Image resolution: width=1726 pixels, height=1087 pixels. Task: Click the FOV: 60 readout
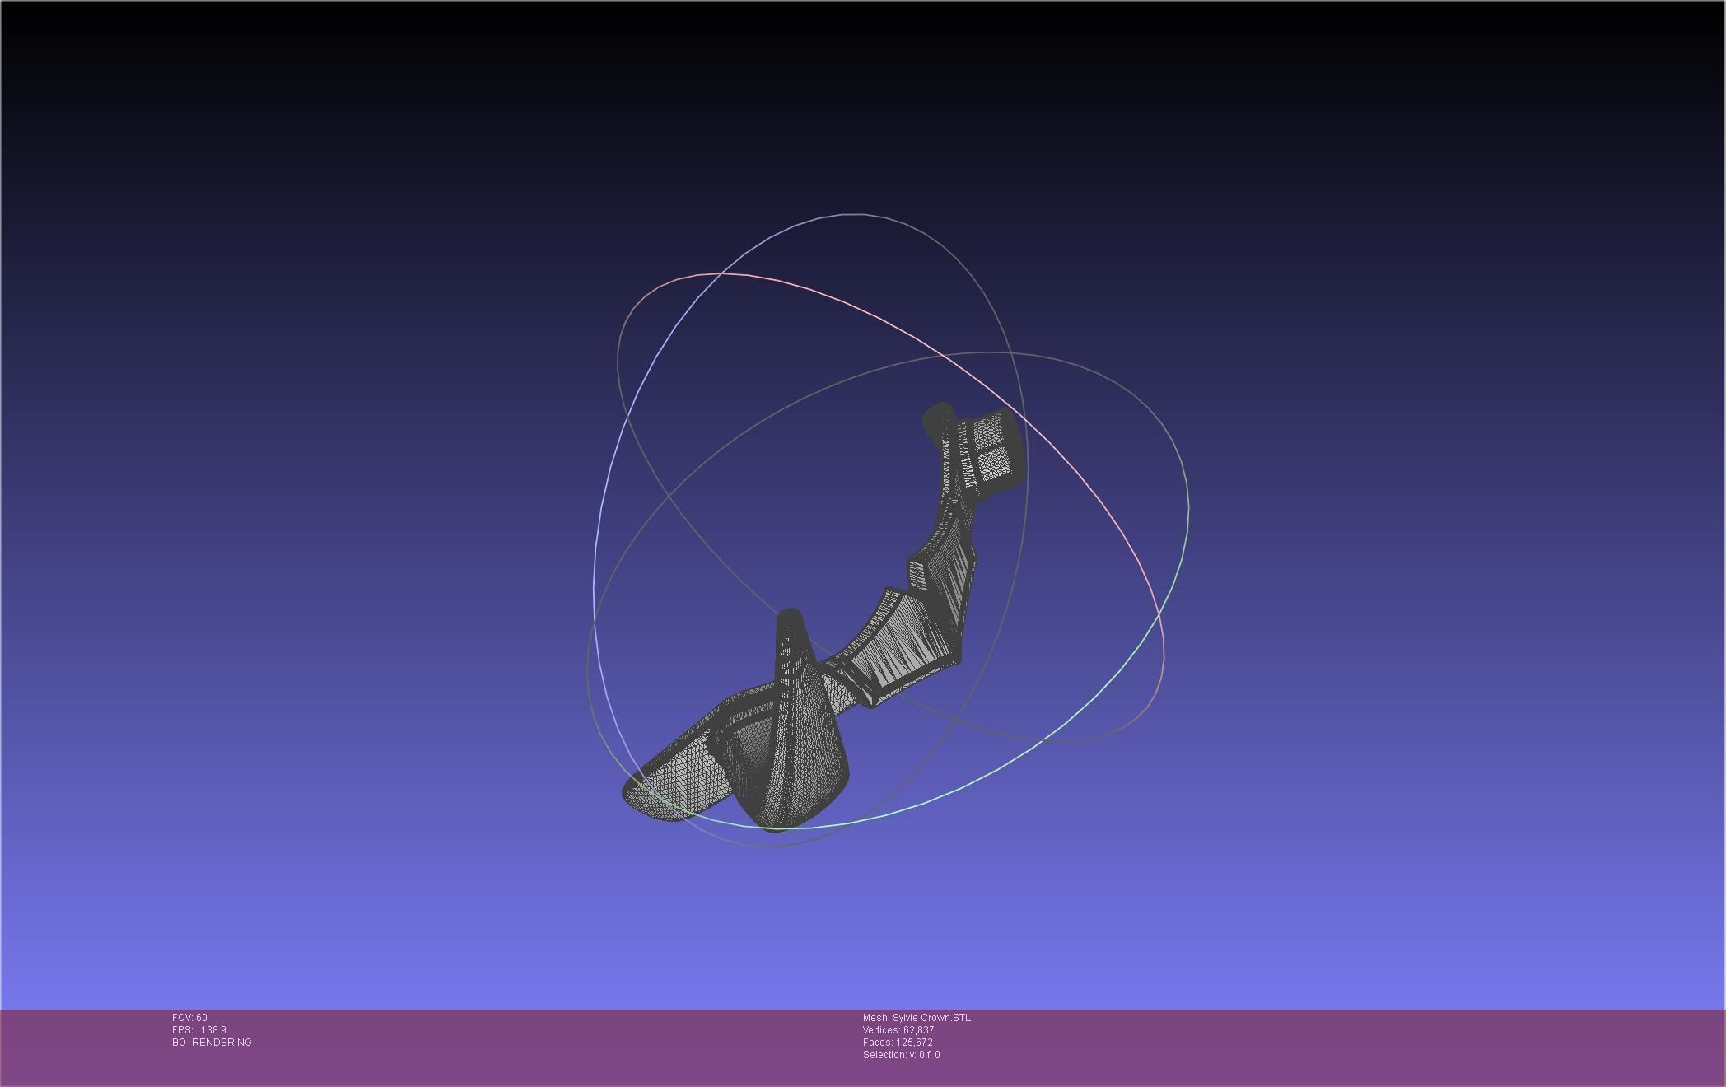click(x=189, y=1018)
